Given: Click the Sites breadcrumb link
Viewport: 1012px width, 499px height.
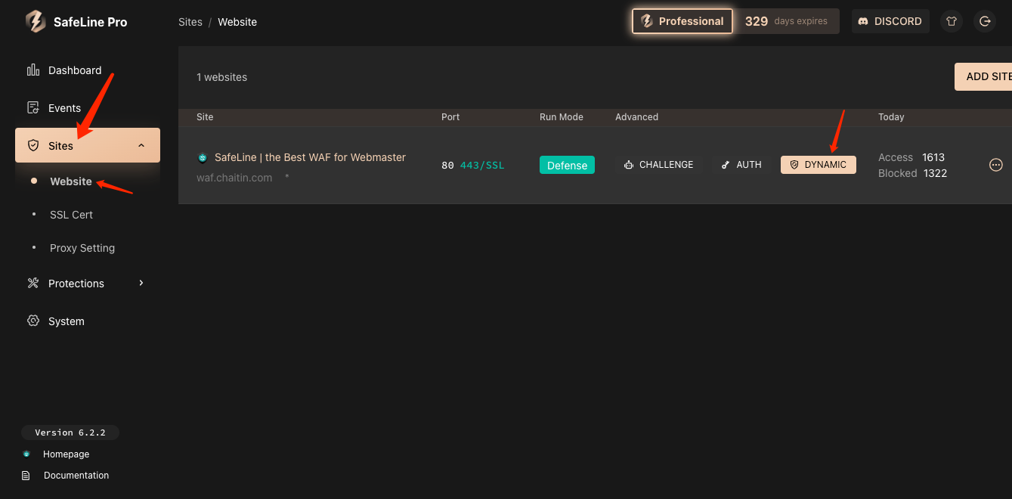Looking at the screenshot, I should [190, 22].
